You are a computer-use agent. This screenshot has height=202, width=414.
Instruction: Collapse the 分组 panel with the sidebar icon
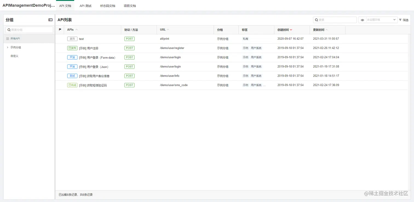click(50, 20)
